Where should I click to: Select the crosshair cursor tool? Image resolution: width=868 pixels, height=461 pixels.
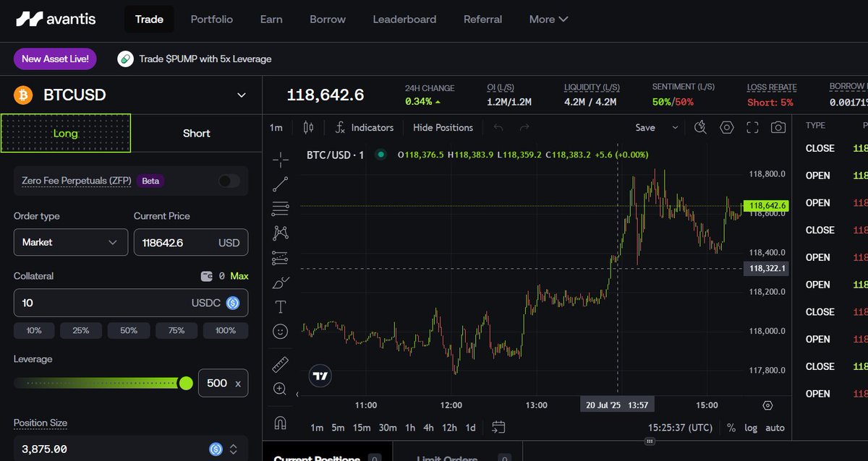coord(280,160)
